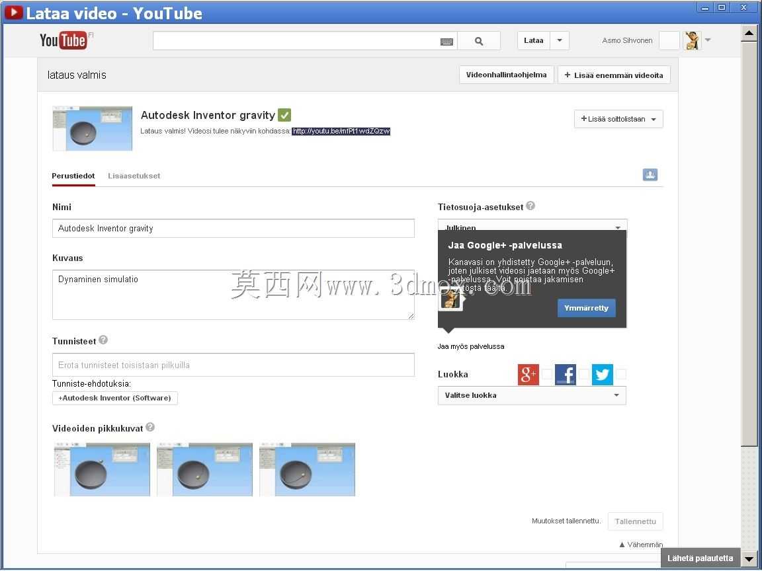Click the avatar inside the Google+ tooltip
762x571 pixels.
[450, 299]
